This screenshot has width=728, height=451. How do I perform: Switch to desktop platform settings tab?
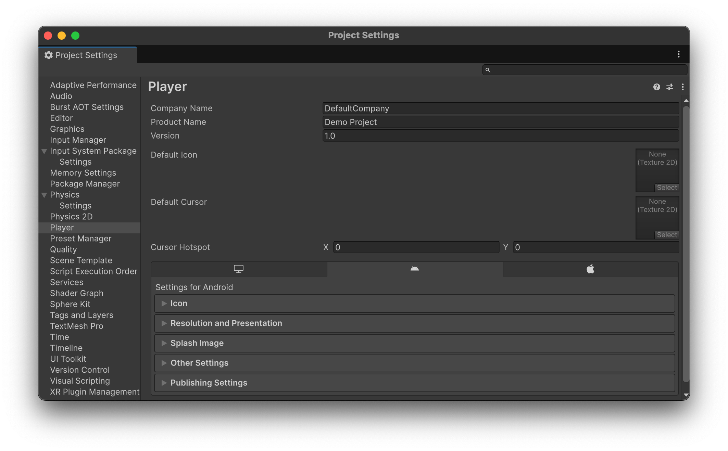coord(239,269)
